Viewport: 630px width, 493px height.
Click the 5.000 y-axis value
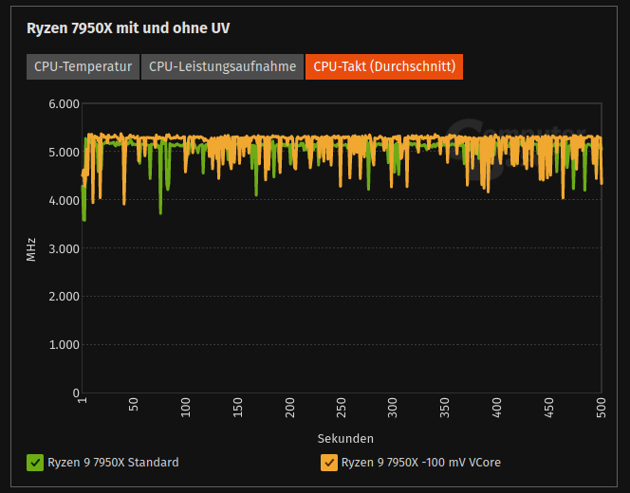coord(64,152)
